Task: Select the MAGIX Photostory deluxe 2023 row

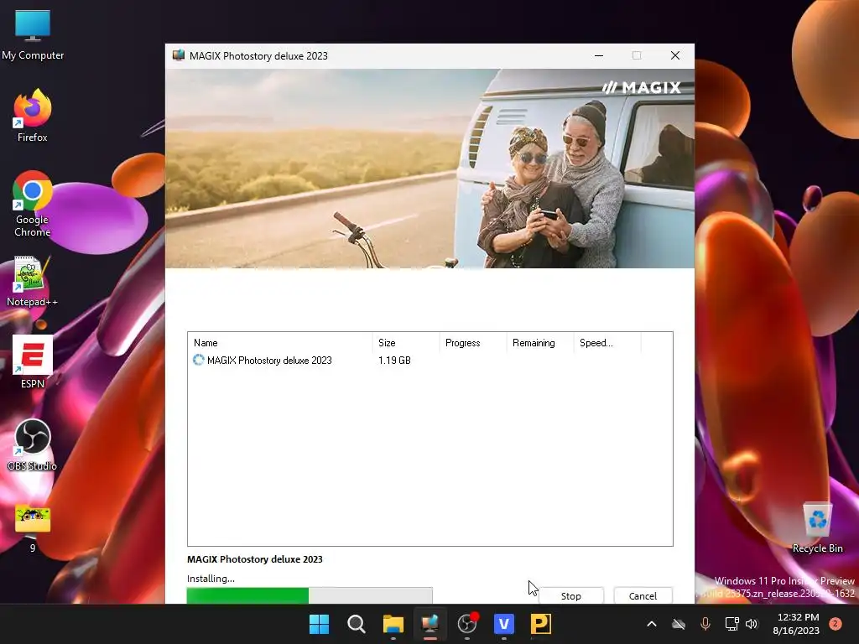Action: tap(430, 361)
